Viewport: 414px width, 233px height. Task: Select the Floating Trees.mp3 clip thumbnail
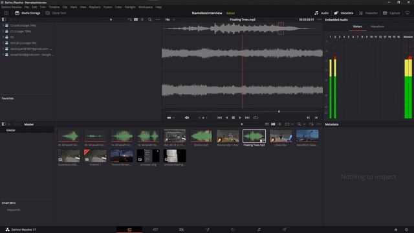254,136
